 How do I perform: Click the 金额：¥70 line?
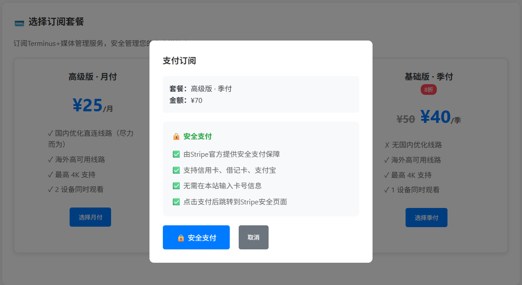pos(186,100)
